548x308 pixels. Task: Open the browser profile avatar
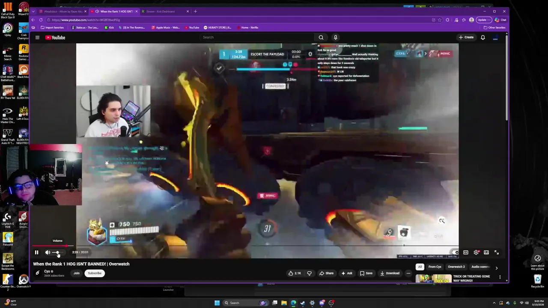471,20
